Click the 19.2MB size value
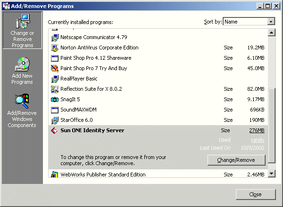The image size is (283, 207). click(256, 48)
